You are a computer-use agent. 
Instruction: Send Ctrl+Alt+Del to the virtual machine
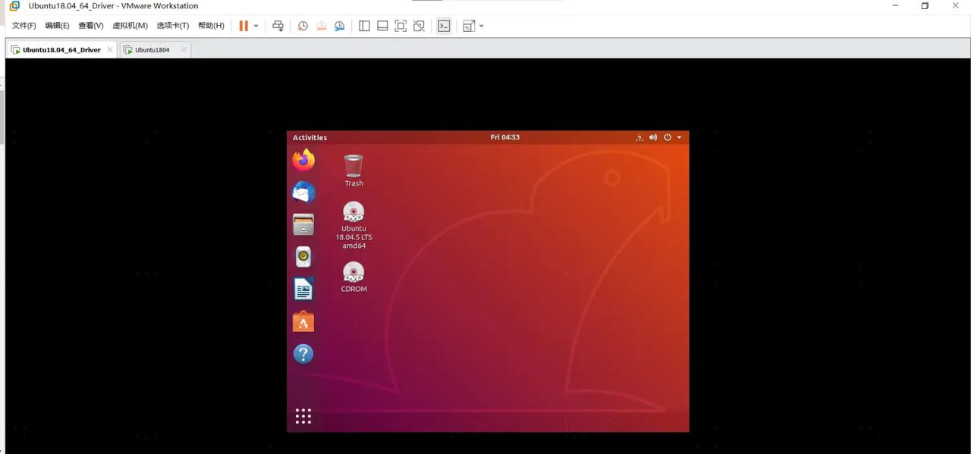[278, 26]
